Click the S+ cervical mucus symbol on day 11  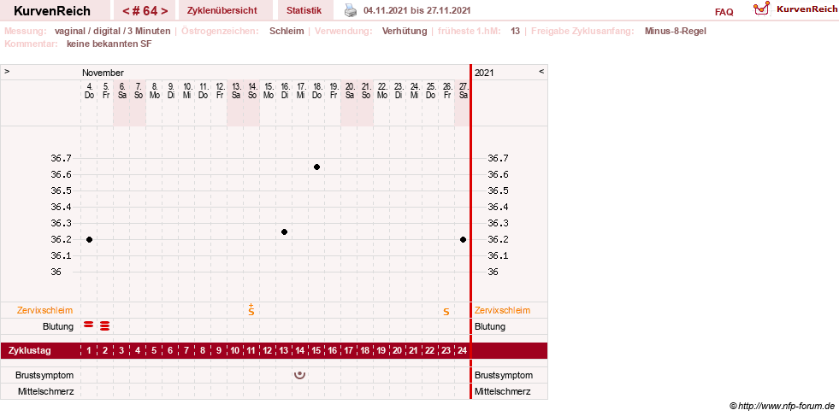coord(251,309)
